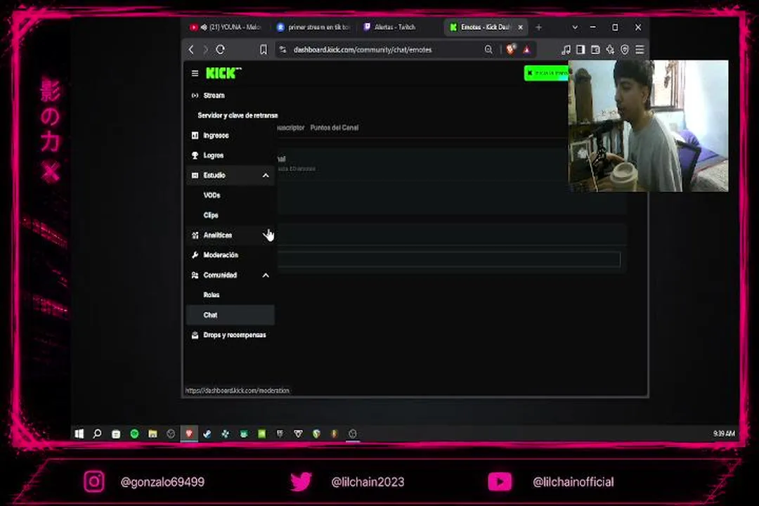Toggle the Kick sidebar hamburger menu
Viewport: 759px width, 506px height.
[195, 74]
